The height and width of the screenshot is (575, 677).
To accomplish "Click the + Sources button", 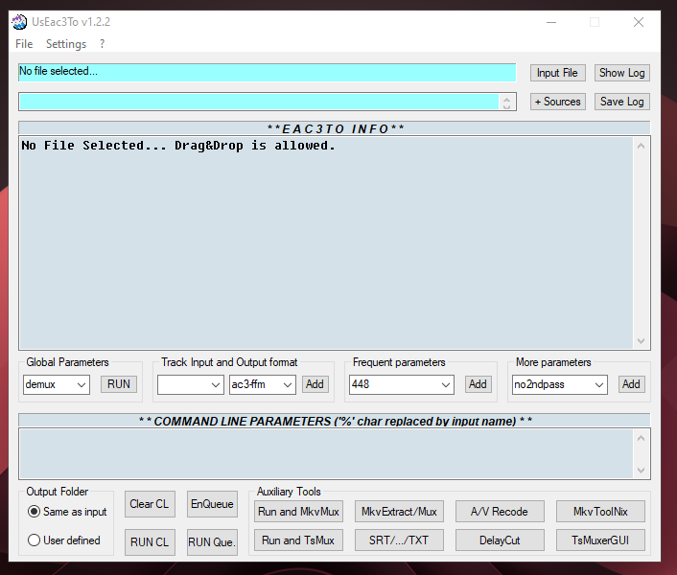I will [557, 102].
